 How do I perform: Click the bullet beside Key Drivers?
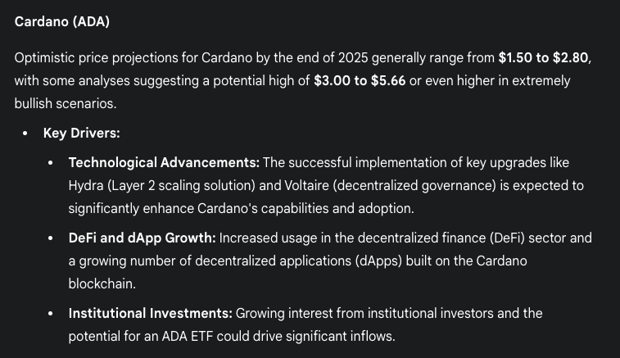point(25,133)
